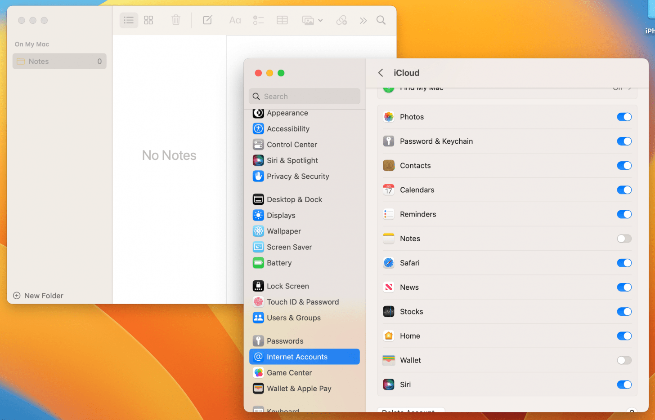Insert a table in Notes
655x420 pixels.
pyautogui.click(x=282, y=20)
